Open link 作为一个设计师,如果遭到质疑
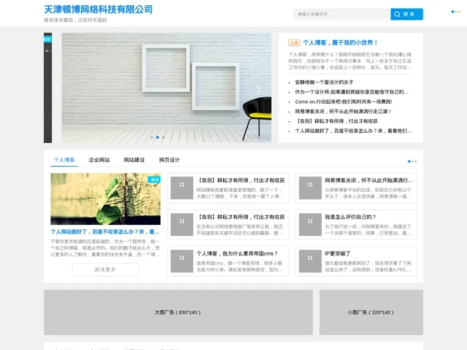Viewport: 467px width, 350px height. [352, 92]
